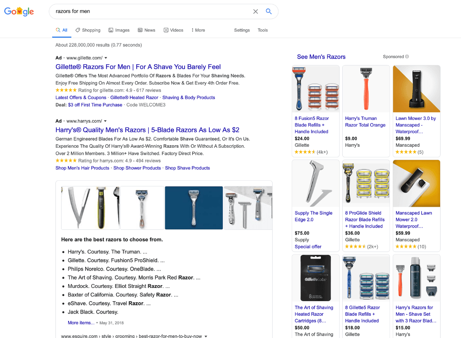Click Manscaped Lawn Mower 2.0 title
Viewport: 461px width, 338px height.
click(414, 220)
